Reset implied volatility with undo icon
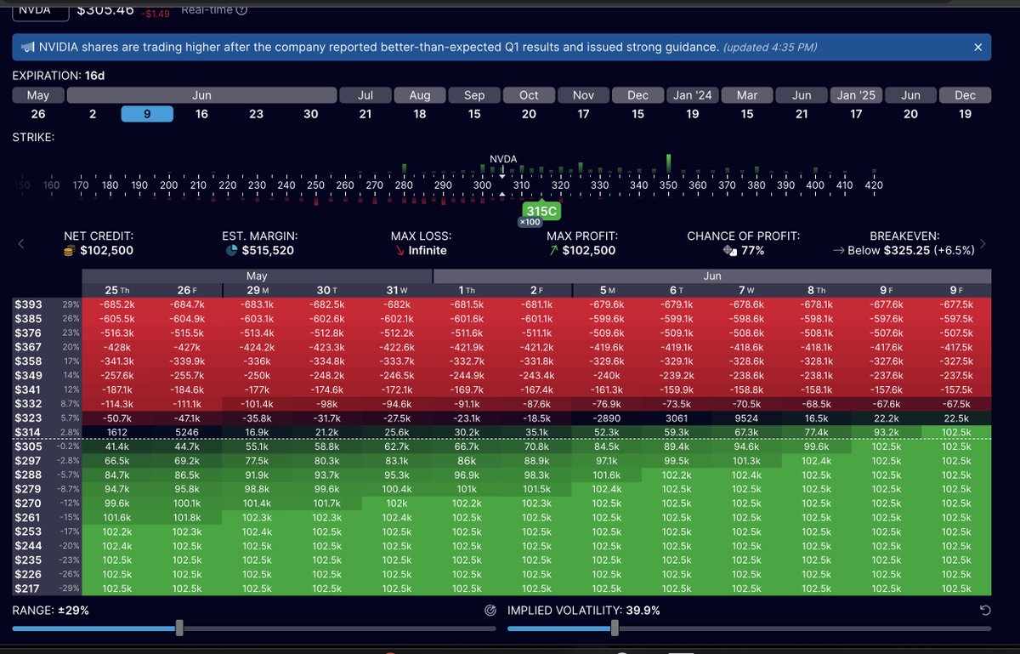This screenshot has width=1020, height=654. click(x=984, y=611)
